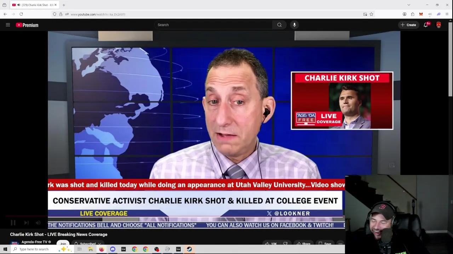Open Steam from the taskbar
This screenshot has height=254, width=453.
[x=189, y=249]
